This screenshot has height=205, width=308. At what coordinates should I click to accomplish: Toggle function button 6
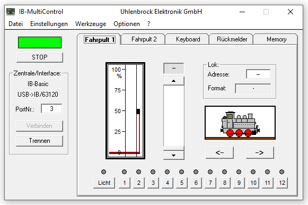(196, 183)
